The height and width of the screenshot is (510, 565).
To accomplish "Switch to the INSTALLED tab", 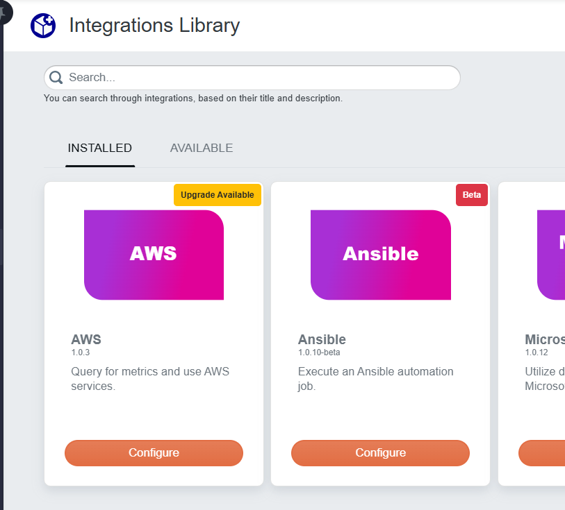I will click(x=100, y=148).
